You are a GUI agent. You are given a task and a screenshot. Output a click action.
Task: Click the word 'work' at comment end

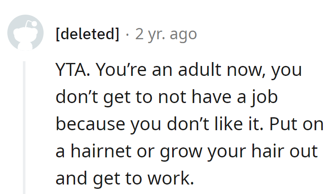tap(171, 178)
